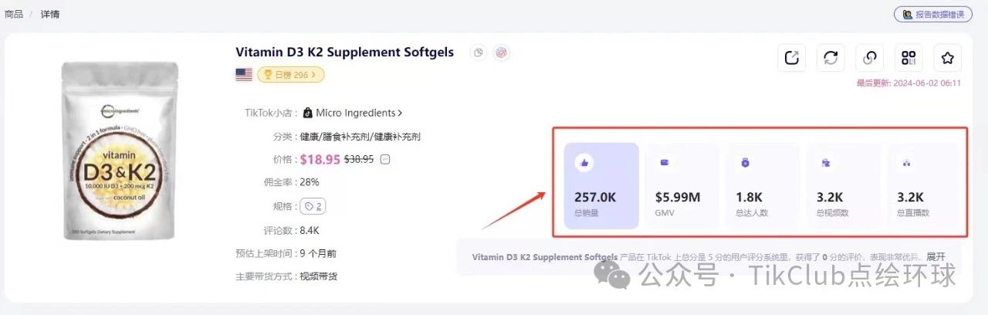
Task: Click the pie chart icon beside product title
Action: pyautogui.click(x=479, y=52)
